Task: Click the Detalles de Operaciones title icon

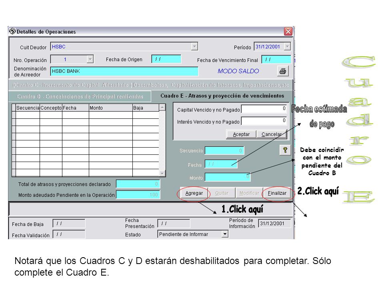Action: (x=12, y=31)
